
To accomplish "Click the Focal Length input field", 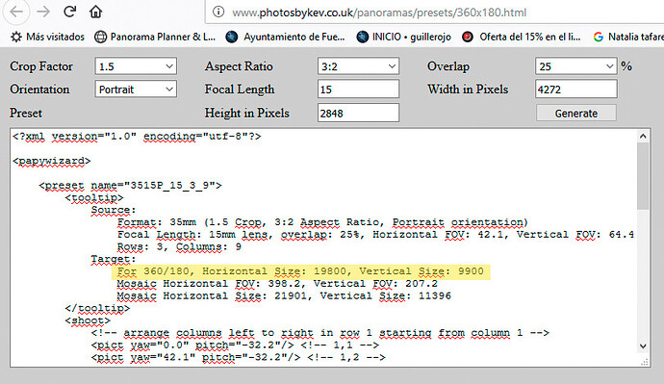I will pos(358,90).
